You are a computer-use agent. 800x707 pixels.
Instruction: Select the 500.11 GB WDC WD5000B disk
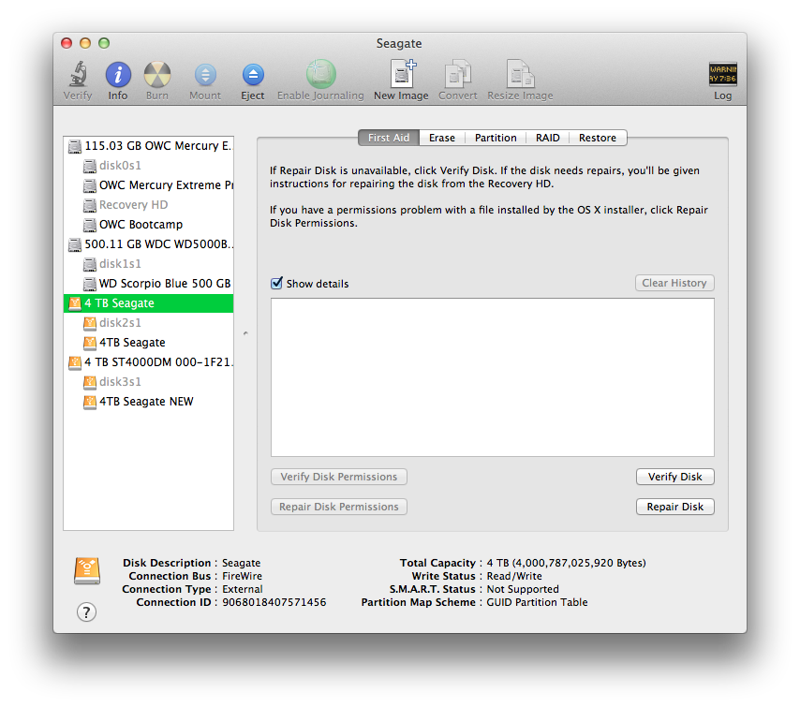coord(148,244)
